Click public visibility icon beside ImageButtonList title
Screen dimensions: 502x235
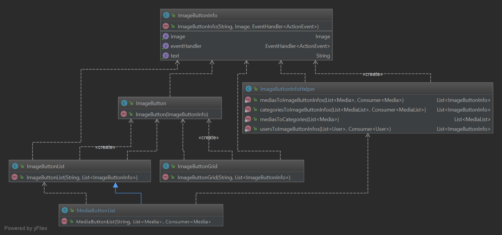coord(22,166)
